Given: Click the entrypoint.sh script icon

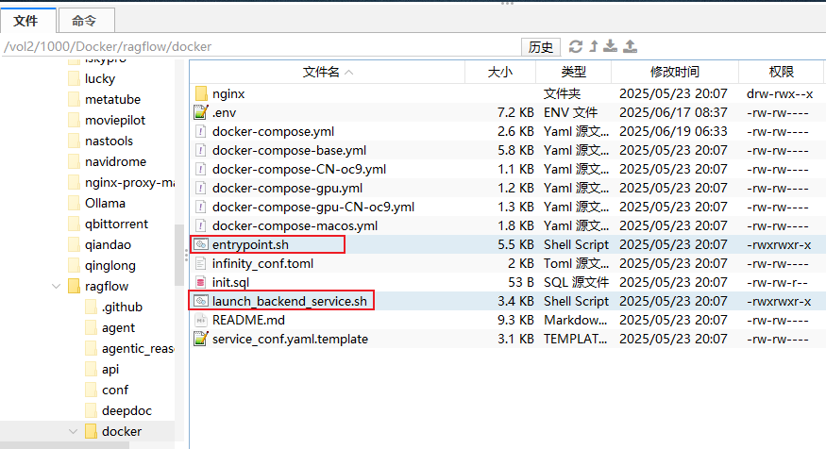Looking at the screenshot, I should 201,244.
